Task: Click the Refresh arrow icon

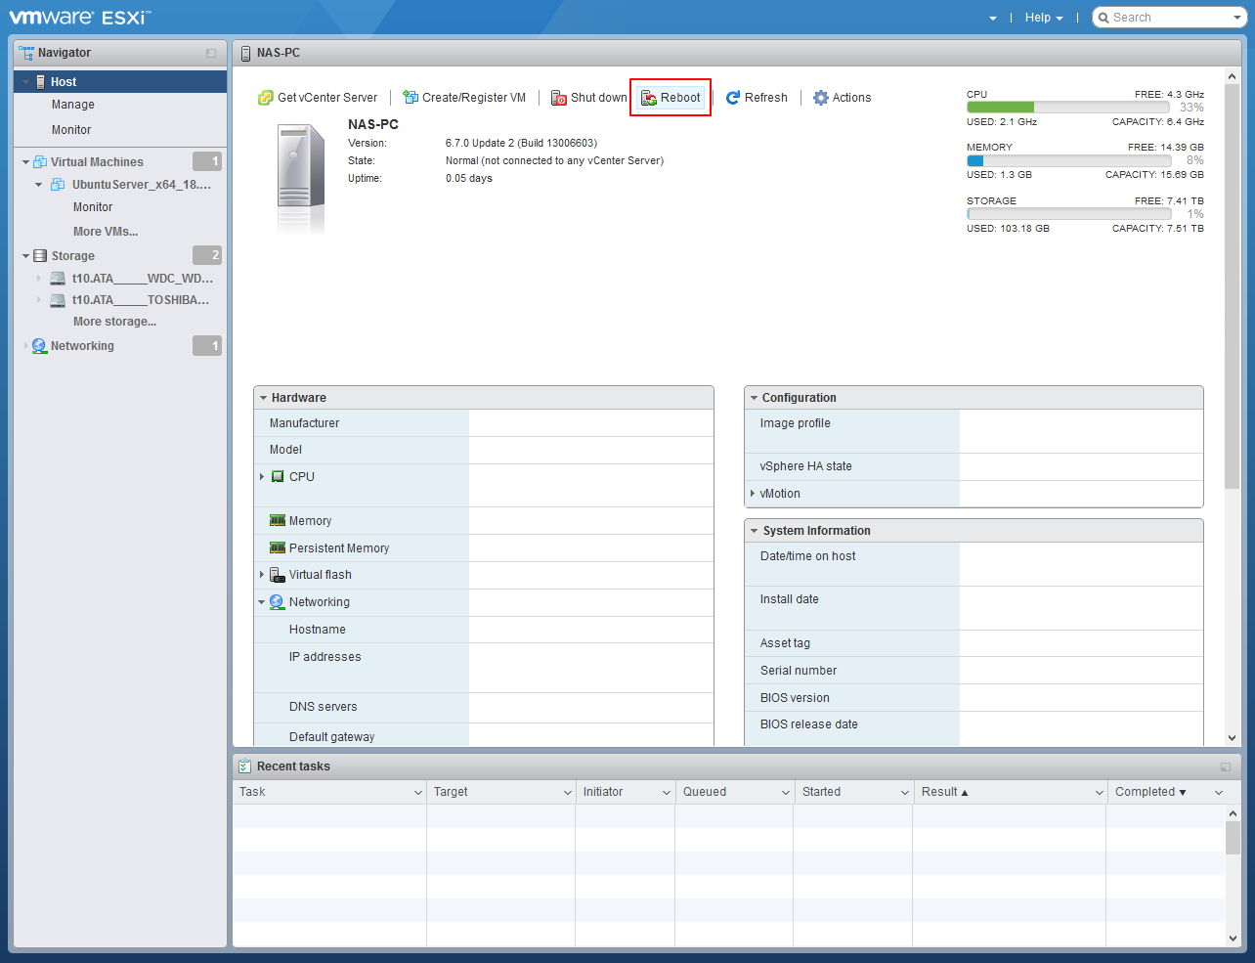Action: 733,98
